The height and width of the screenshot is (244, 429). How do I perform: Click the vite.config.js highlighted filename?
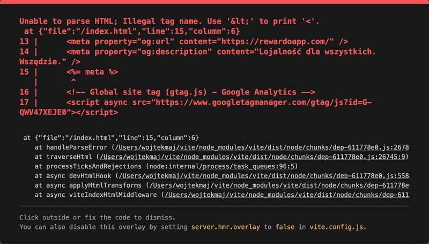coord(338,227)
